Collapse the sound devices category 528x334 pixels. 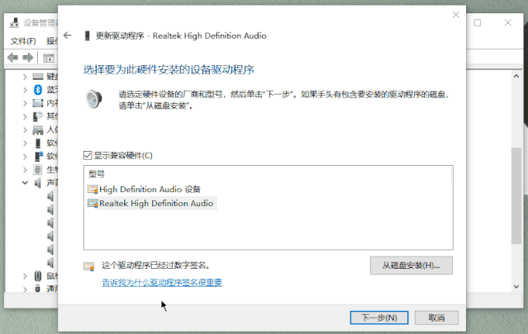25,182
